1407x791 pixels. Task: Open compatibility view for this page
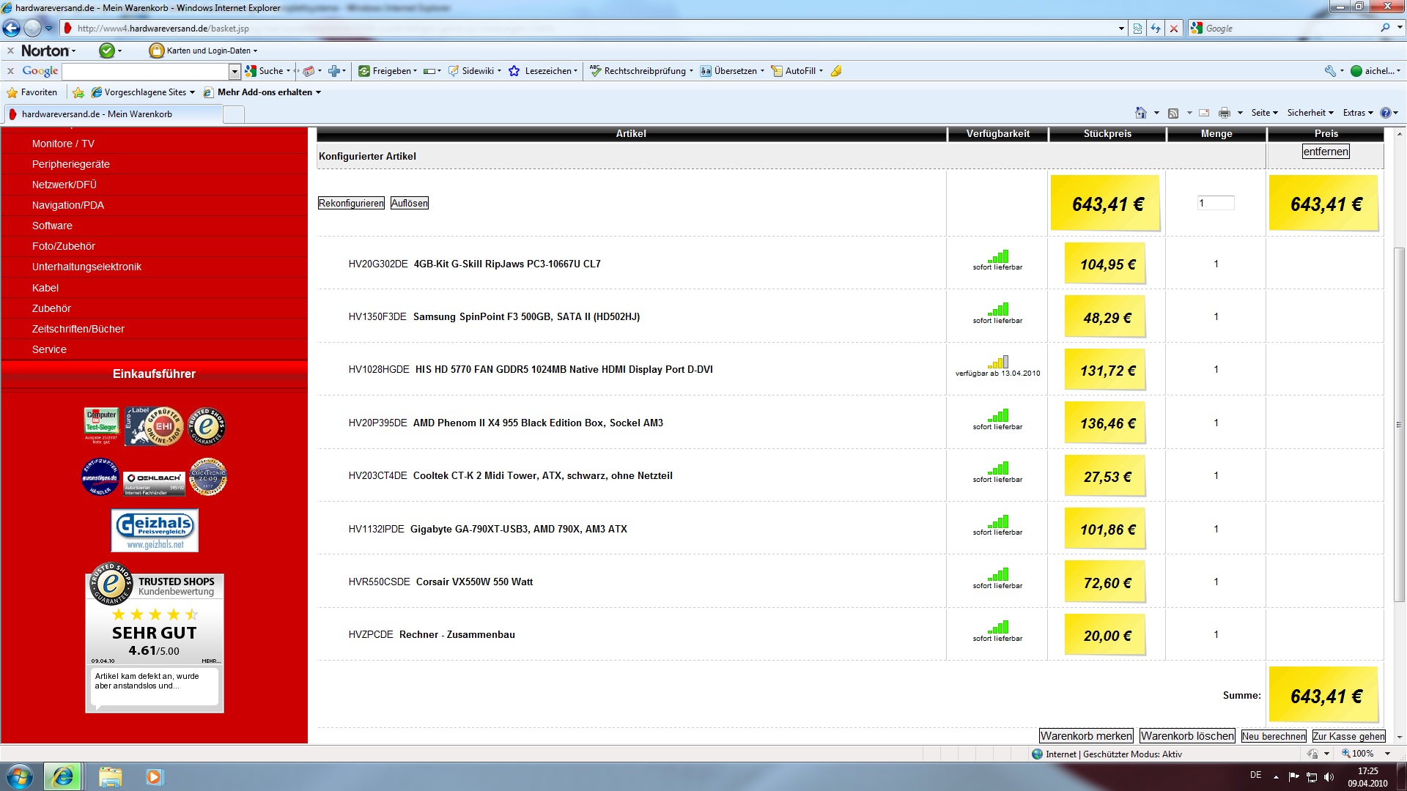click(x=1137, y=29)
